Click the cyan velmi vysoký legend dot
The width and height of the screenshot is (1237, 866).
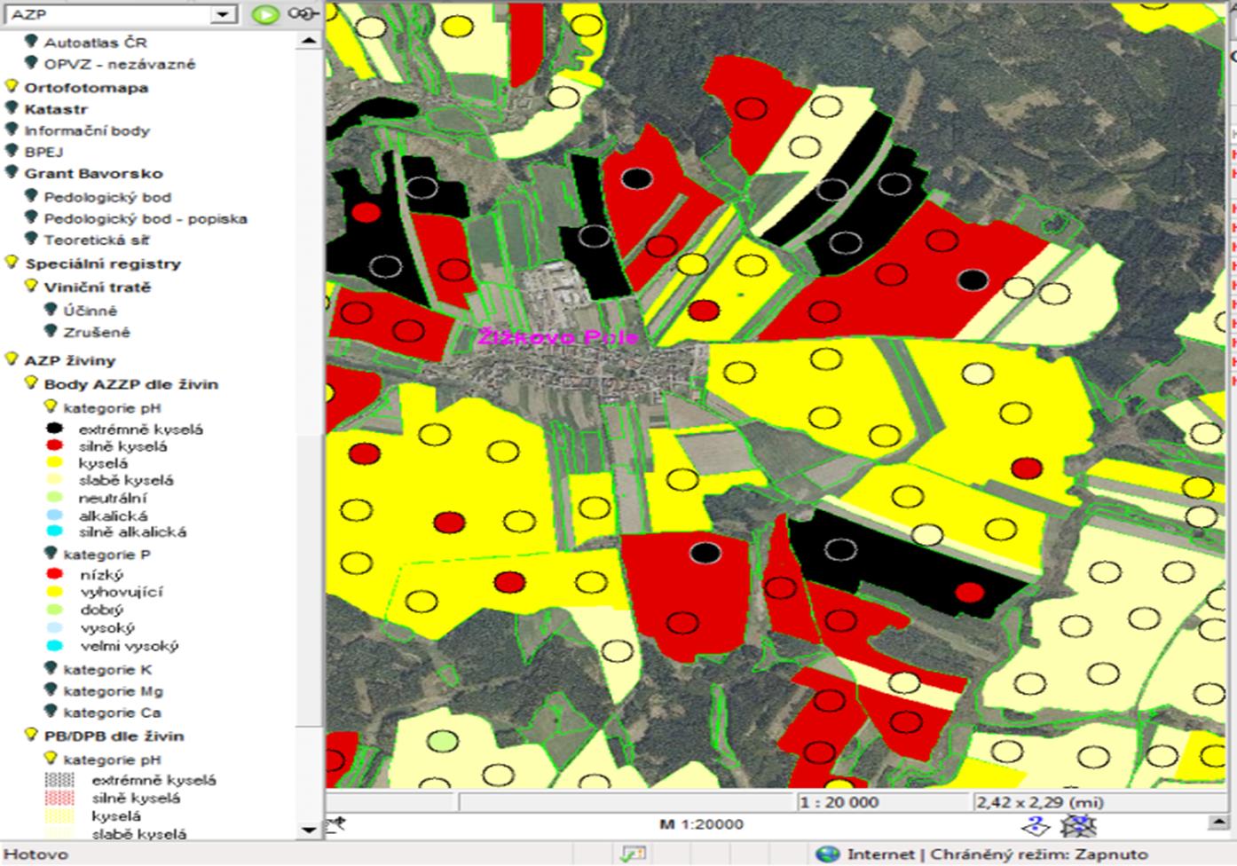[x=55, y=646]
